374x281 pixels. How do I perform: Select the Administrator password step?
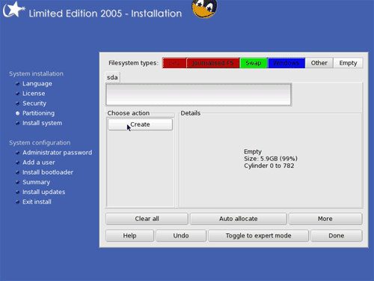tap(58, 153)
